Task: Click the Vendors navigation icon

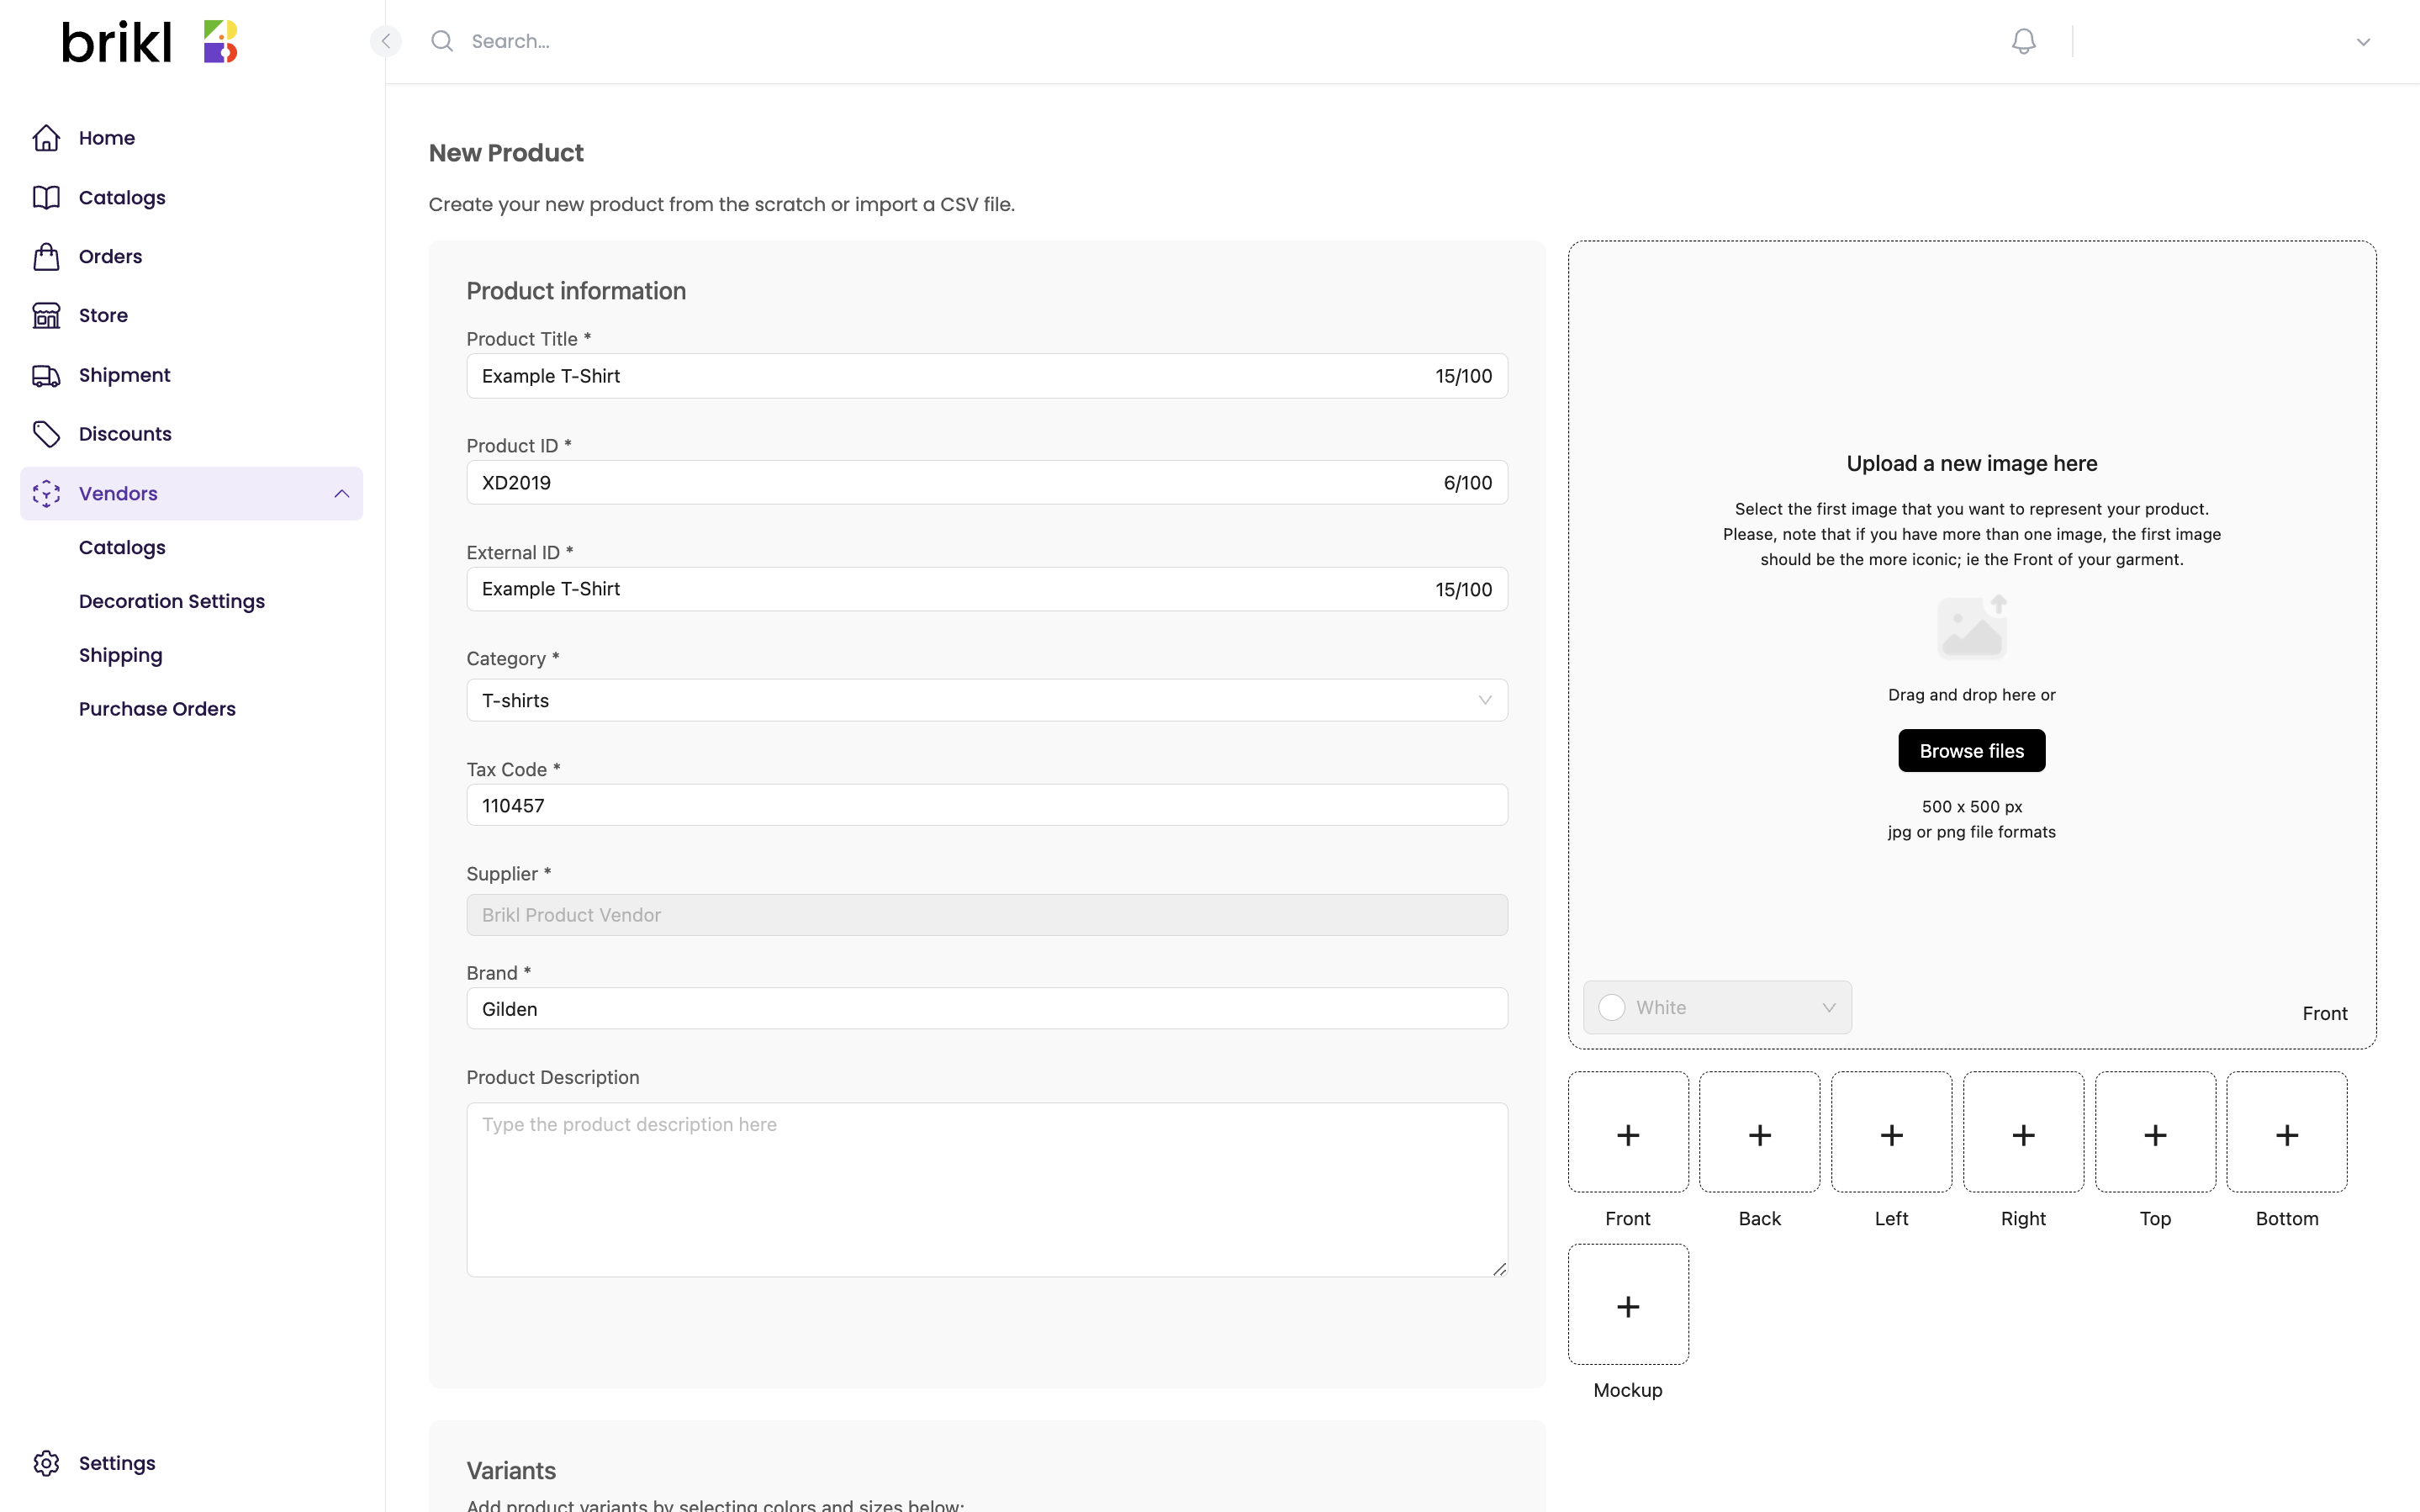Action: pyautogui.click(x=49, y=493)
